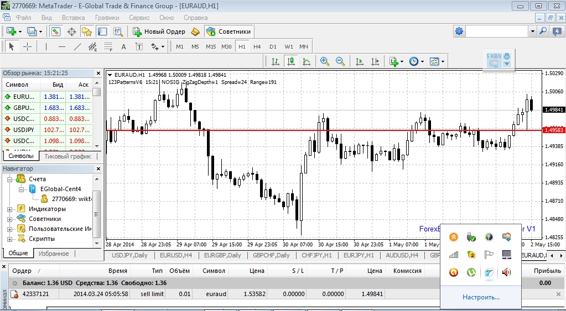This screenshot has height=311, width=566.
Task: Close the Обзор рынка panel
Action: (x=98, y=73)
